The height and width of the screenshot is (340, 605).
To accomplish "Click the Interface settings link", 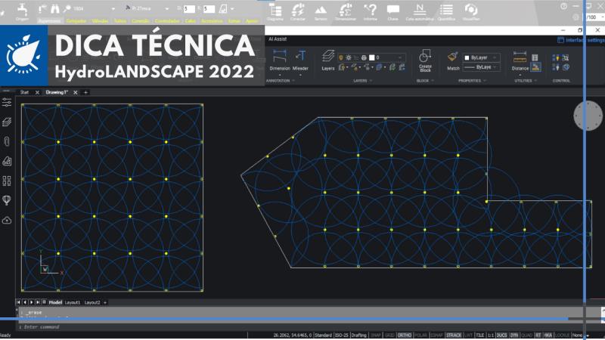I will tap(581, 40).
